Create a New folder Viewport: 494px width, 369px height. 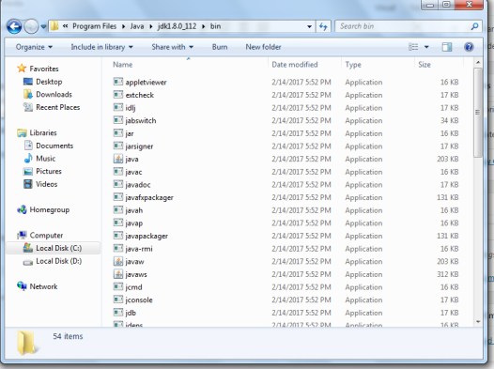click(263, 47)
